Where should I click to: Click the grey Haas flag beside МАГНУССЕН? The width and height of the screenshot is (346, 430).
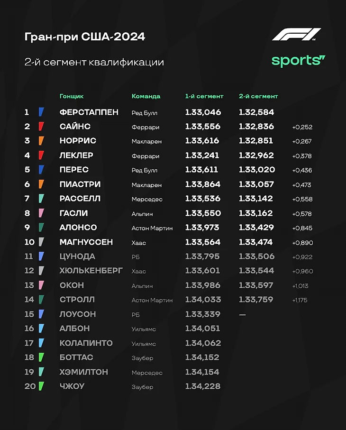(41, 242)
